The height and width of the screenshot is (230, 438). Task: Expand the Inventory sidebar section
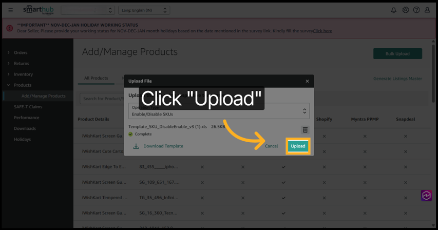point(23,74)
